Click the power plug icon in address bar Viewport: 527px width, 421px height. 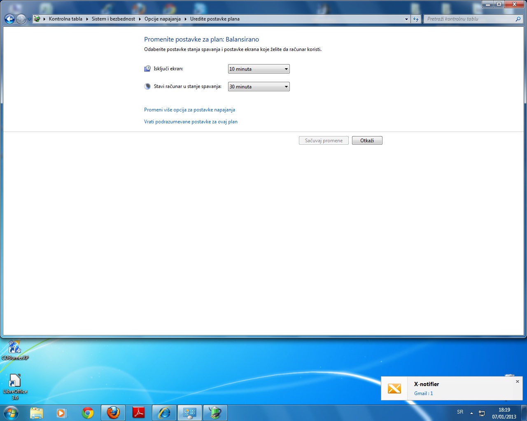pos(37,19)
